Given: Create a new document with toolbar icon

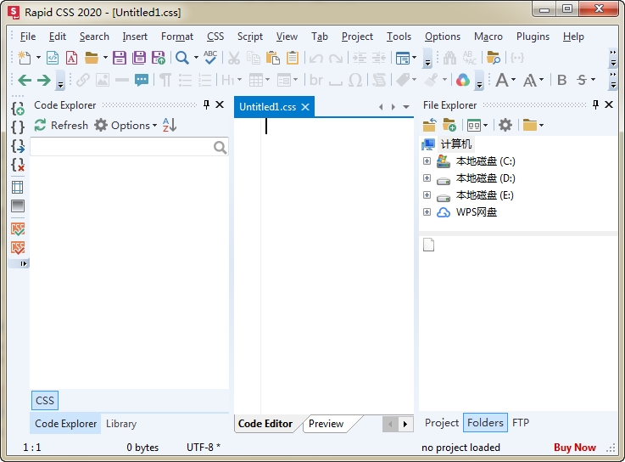Looking at the screenshot, I should pos(25,58).
